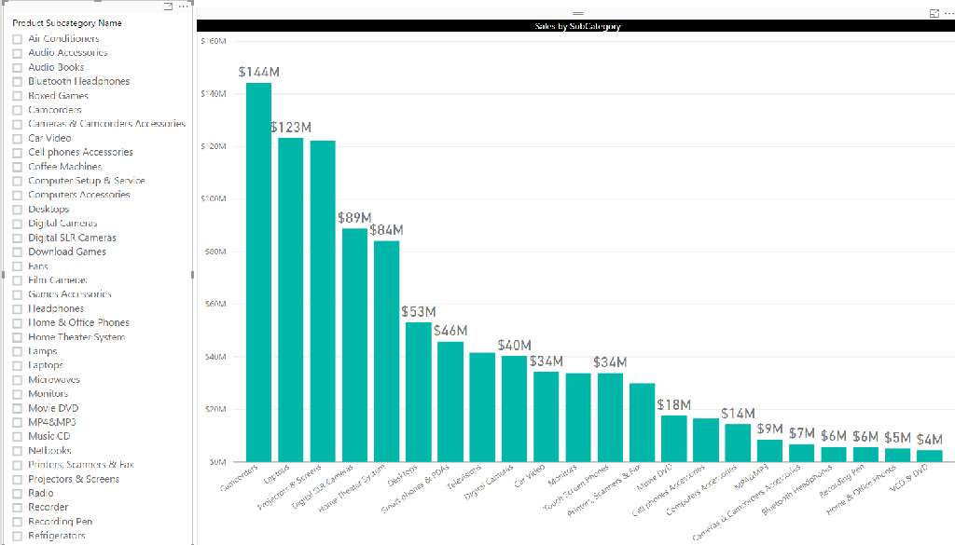Click chart drag handle grip
This screenshot has width=955, height=545.
click(578, 13)
